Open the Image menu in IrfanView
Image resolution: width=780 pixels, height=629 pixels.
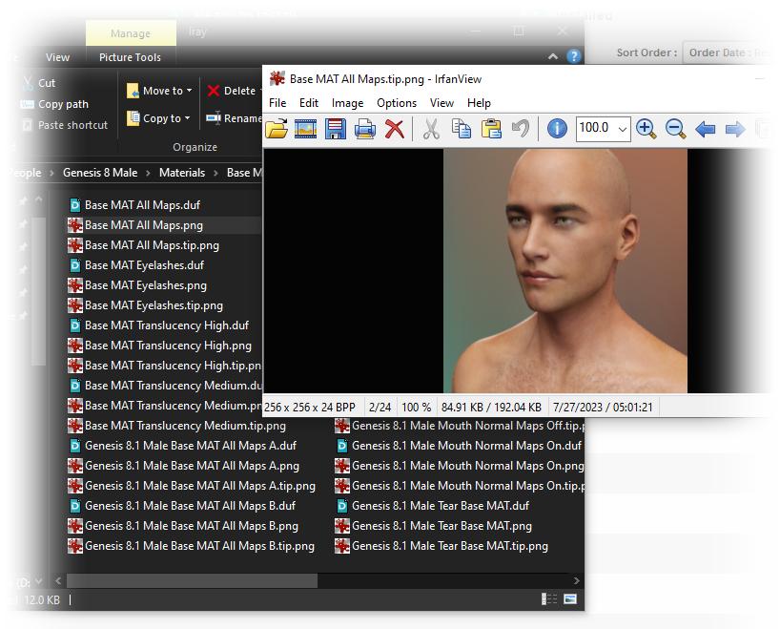point(347,103)
